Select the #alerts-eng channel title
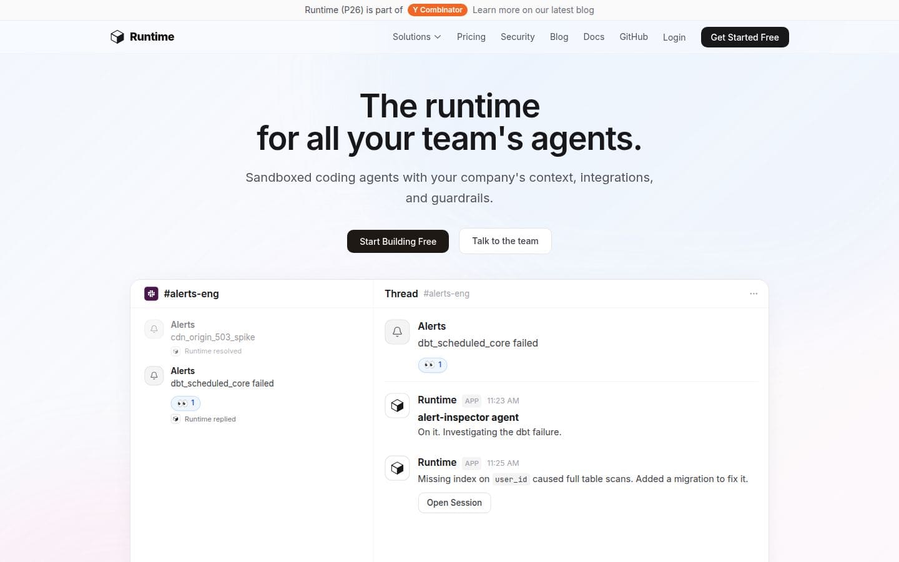The width and height of the screenshot is (899, 562). tap(191, 293)
